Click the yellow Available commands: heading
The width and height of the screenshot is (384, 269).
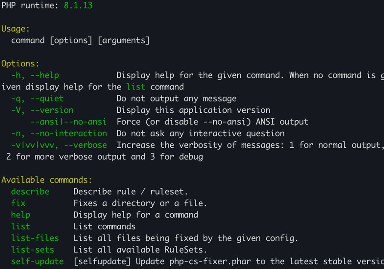(x=47, y=180)
